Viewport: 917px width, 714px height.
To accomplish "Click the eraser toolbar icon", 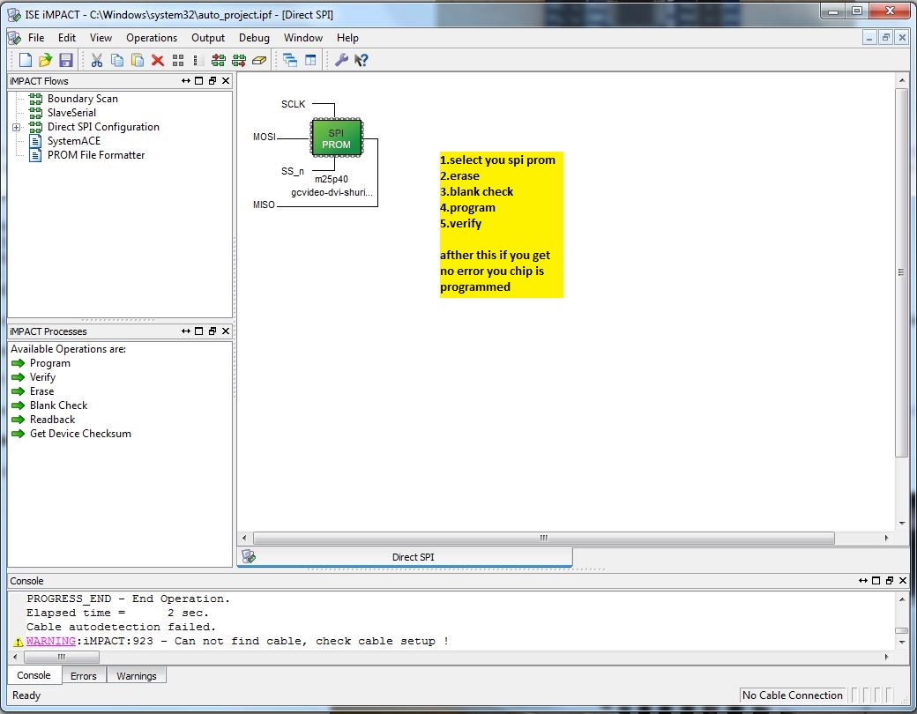I will (259, 60).
